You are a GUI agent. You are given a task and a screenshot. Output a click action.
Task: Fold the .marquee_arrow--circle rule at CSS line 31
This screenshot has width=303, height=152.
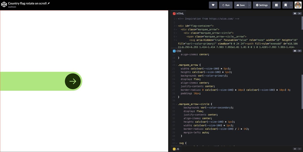pos(176,104)
